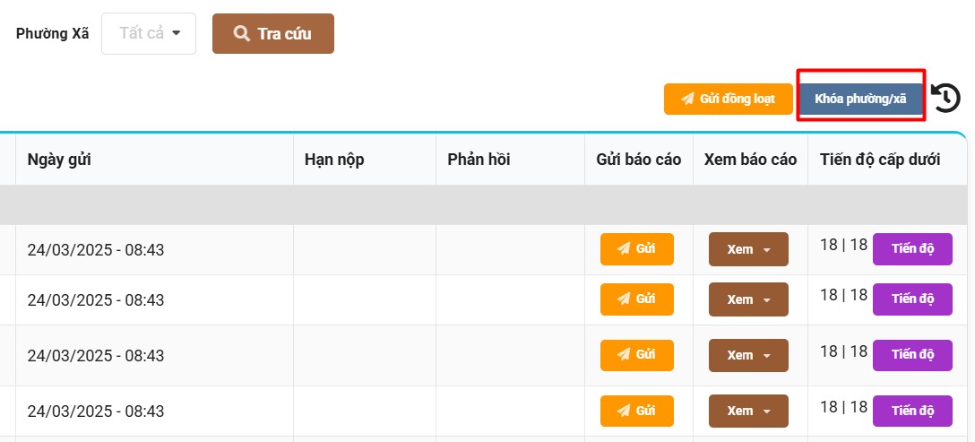Click the Gửi đồng loạt button
Viewport: 975px width, 442px height.
tap(728, 99)
